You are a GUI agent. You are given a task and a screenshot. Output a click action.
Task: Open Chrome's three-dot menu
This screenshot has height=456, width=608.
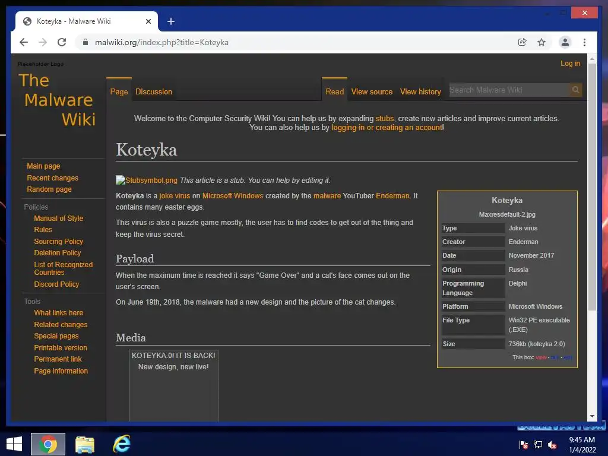584,42
